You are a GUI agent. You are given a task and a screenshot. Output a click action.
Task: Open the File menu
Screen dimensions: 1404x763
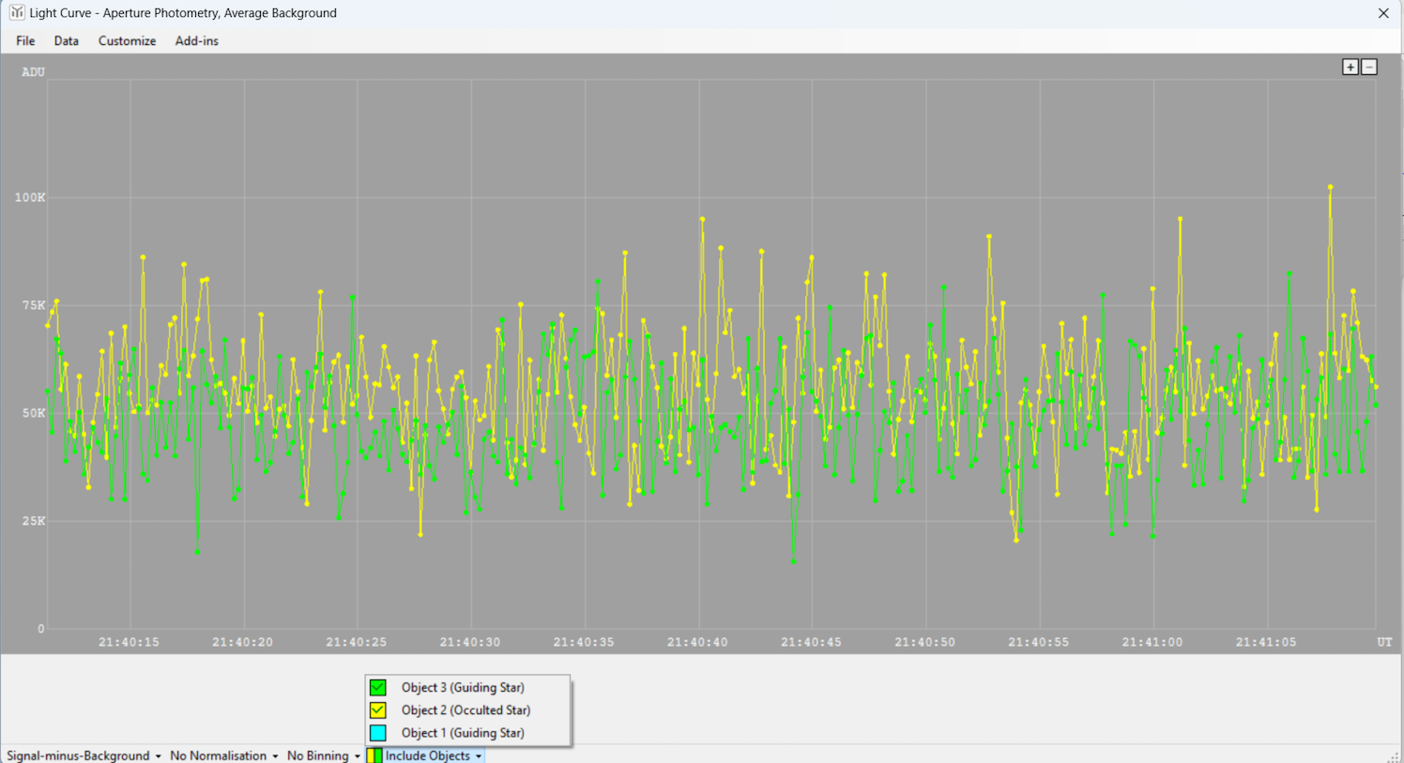click(25, 40)
